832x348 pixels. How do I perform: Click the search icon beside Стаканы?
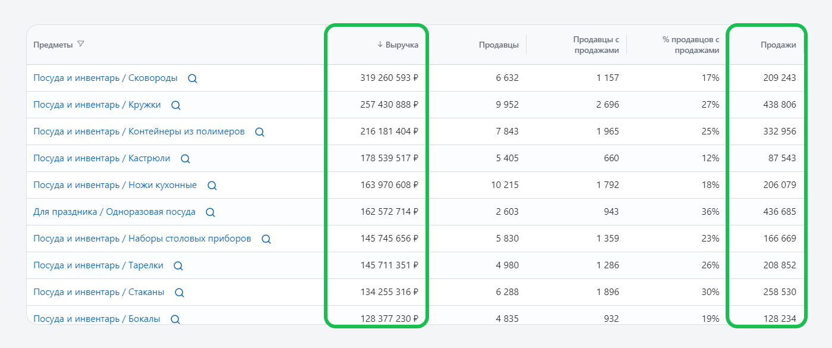click(179, 293)
